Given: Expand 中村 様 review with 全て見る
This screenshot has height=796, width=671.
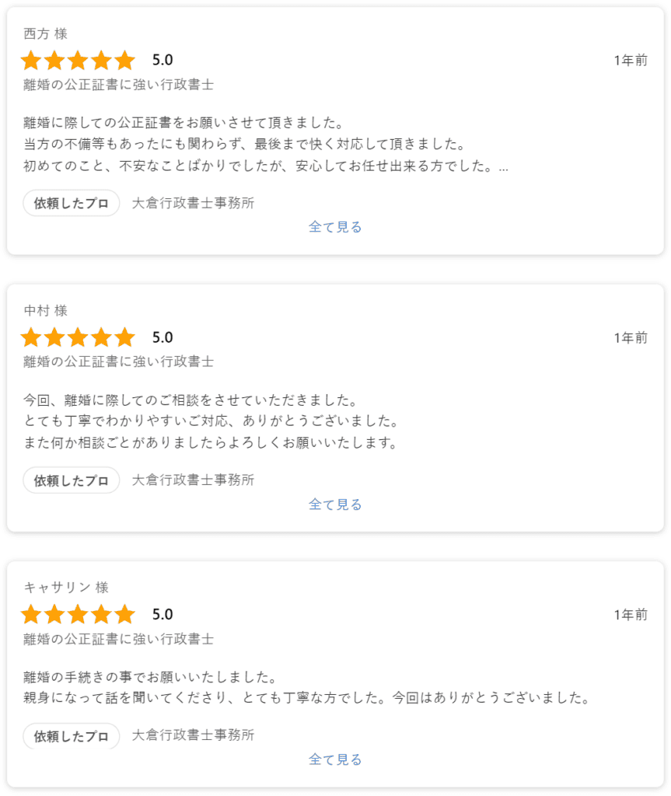Looking at the screenshot, I should (335, 504).
